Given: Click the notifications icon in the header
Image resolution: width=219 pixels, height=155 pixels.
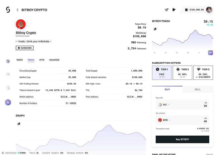Looking at the screenshot, I should (174, 10).
